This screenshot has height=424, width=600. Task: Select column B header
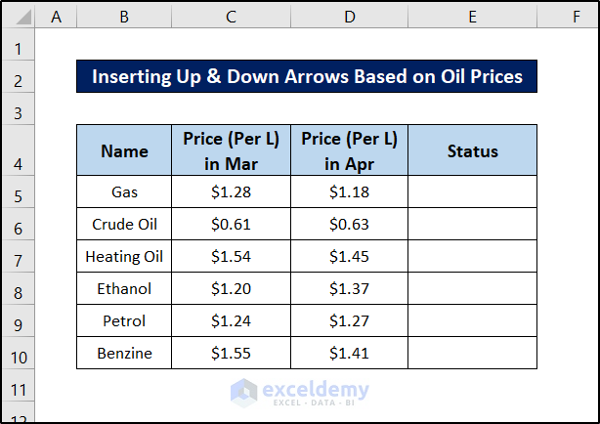tap(124, 17)
